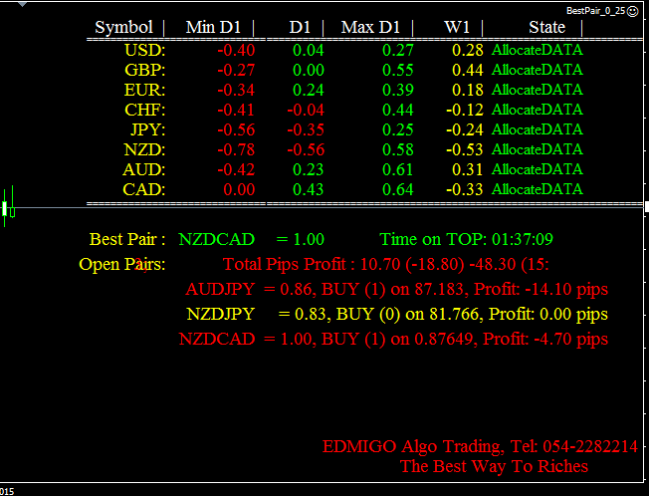Click the Open Pairs: label
Screen dimensions: 649x496
click(x=122, y=265)
